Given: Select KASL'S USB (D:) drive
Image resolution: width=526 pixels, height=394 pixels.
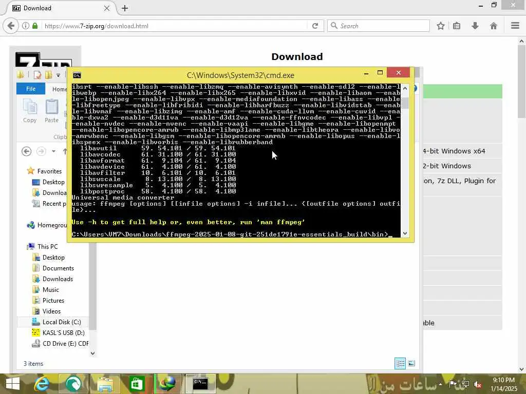Looking at the screenshot, I should tap(58, 332).
